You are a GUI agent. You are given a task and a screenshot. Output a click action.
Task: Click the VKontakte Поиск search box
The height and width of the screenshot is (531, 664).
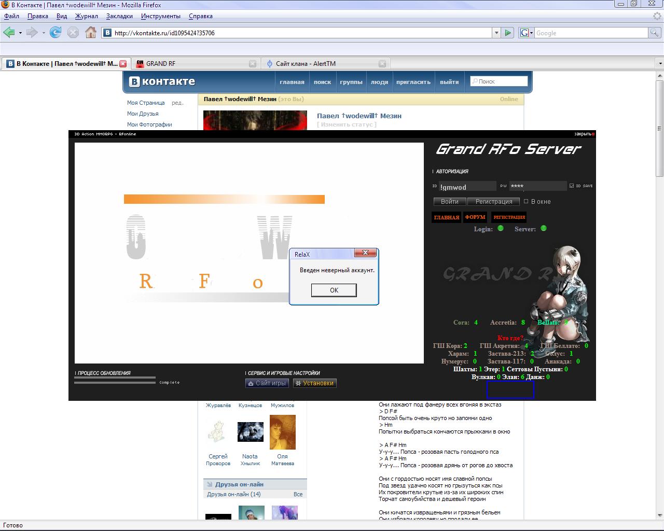pyautogui.click(x=499, y=81)
